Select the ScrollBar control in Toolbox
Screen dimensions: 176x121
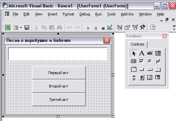pos(133,77)
